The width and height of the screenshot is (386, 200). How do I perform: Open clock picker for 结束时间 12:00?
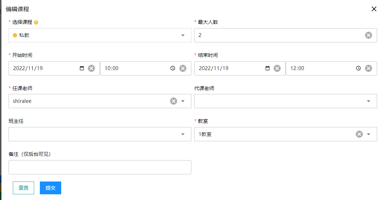point(359,68)
